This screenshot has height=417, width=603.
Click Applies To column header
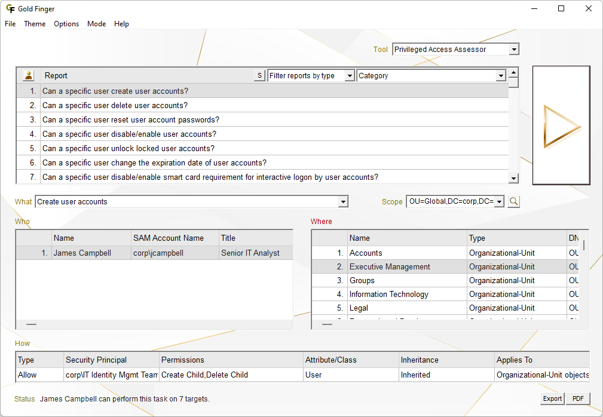[x=542, y=360]
